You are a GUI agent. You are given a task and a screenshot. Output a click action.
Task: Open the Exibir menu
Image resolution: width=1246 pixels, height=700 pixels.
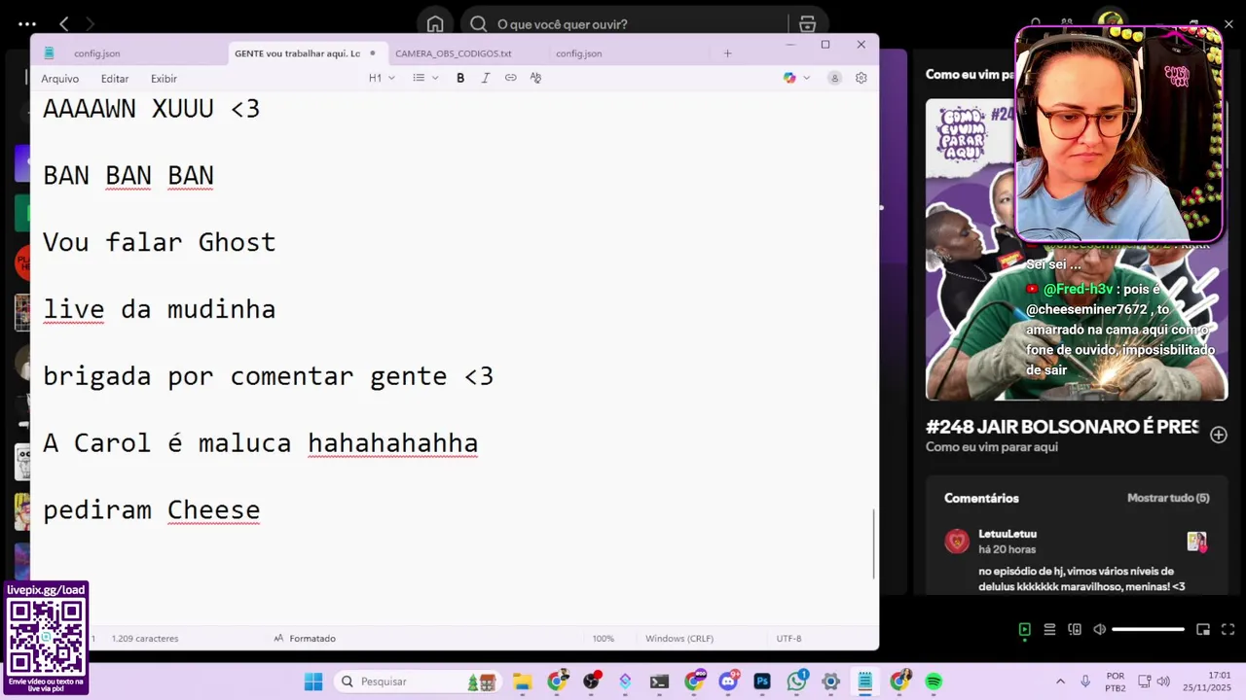164,79
